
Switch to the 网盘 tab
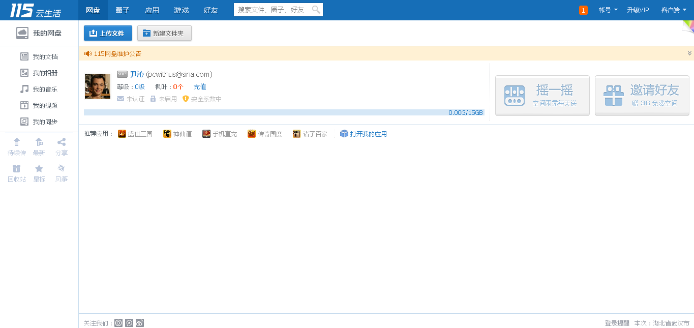[x=93, y=10]
